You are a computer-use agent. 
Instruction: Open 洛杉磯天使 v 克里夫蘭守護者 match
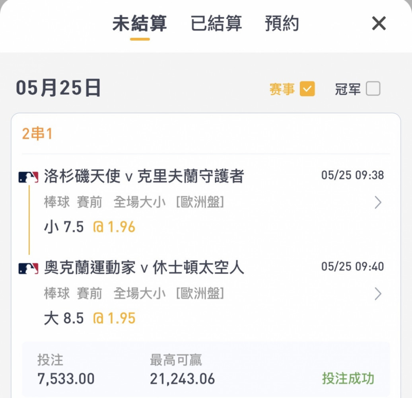[x=144, y=176]
